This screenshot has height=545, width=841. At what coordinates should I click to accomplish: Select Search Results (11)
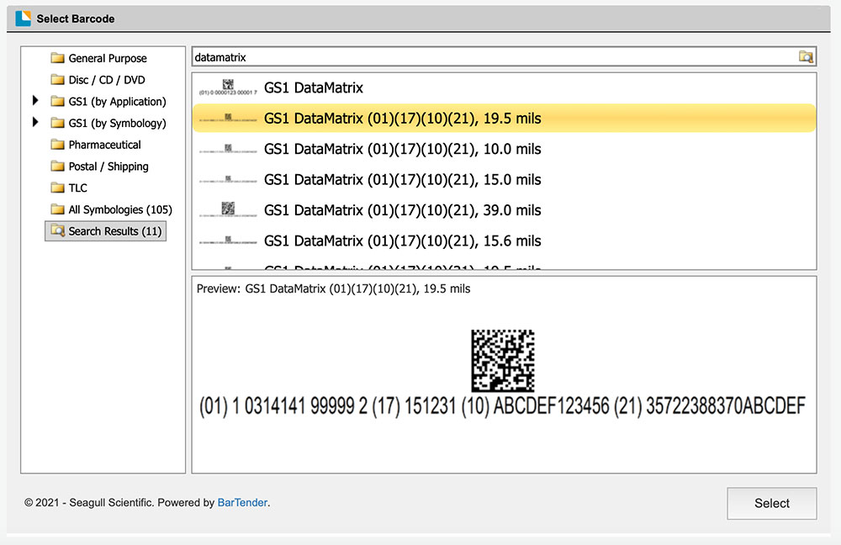[x=106, y=231]
